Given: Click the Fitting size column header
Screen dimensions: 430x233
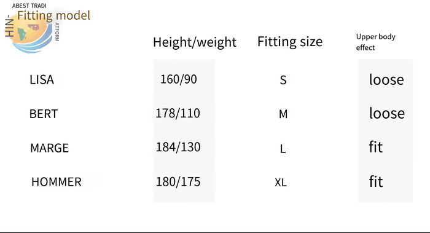Looking at the screenshot, I should coord(290,42).
